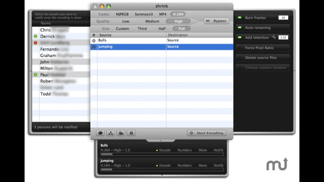Screen dimensions: 324x182
Task: Remove the Bulls row with its X icon
Action: [x=94, y=40]
